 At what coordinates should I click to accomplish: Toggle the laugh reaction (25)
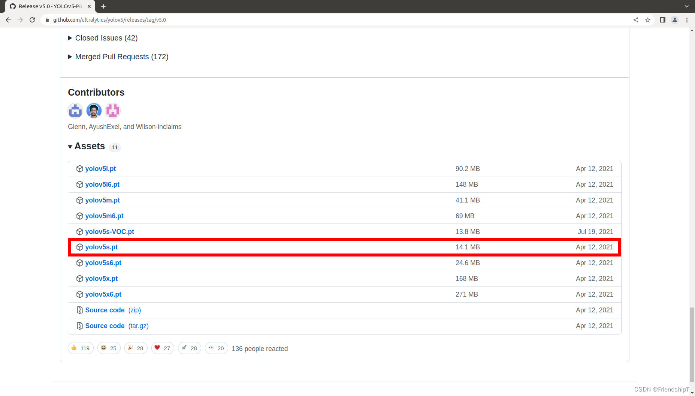point(109,348)
